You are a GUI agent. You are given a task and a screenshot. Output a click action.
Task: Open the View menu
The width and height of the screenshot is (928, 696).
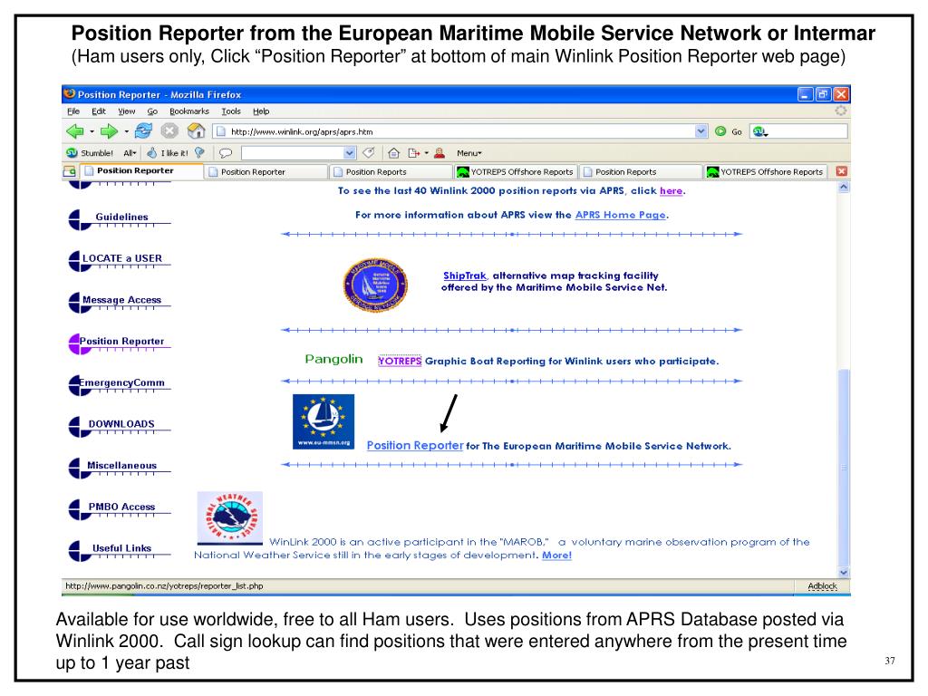pyautogui.click(x=126, y=111)
